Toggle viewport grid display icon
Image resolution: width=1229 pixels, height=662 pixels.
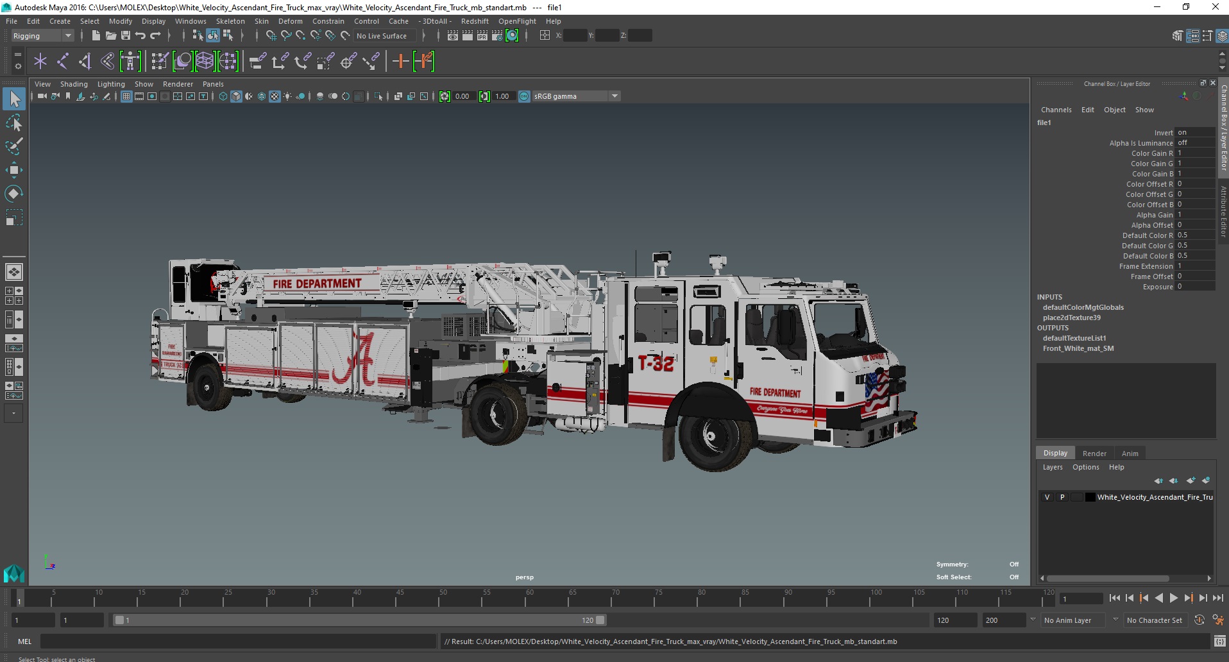coord(126,96)
